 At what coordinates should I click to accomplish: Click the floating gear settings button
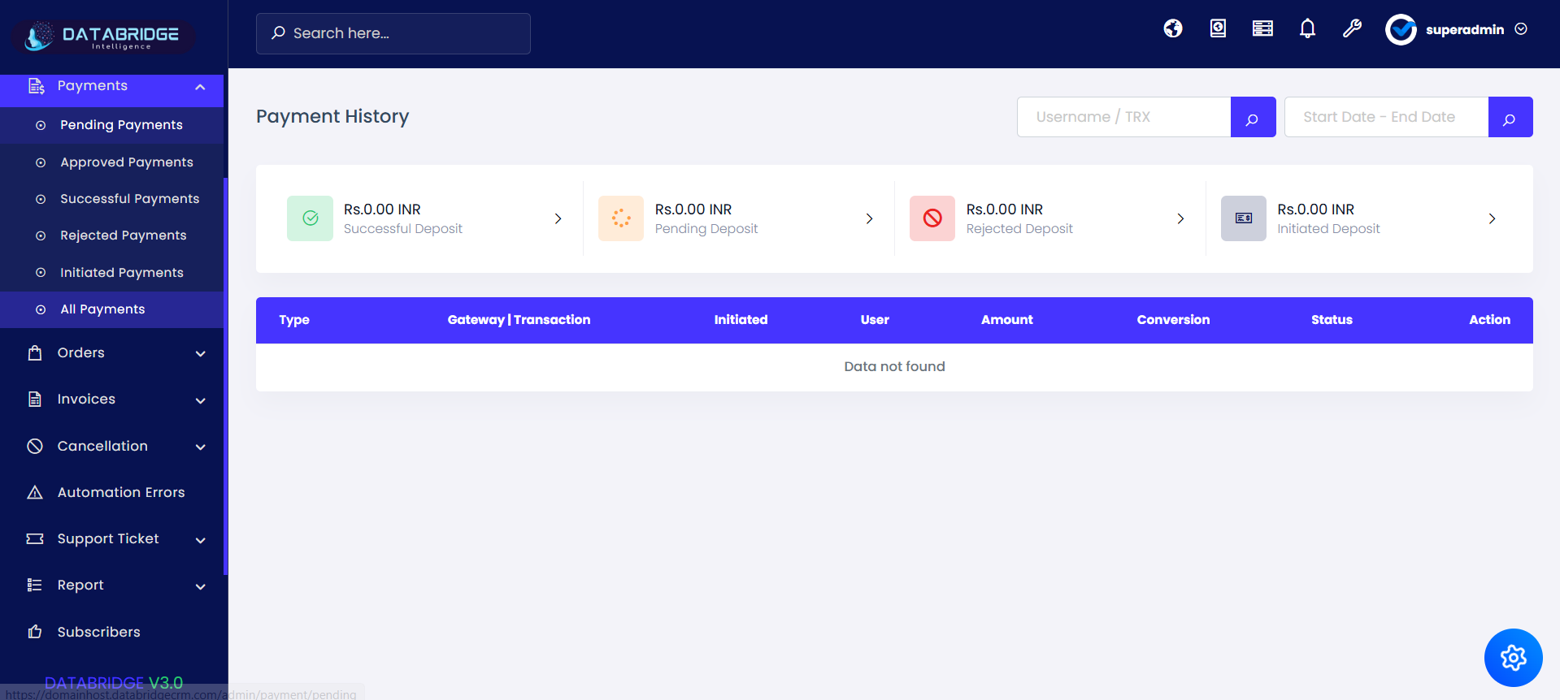[1513, 658]
